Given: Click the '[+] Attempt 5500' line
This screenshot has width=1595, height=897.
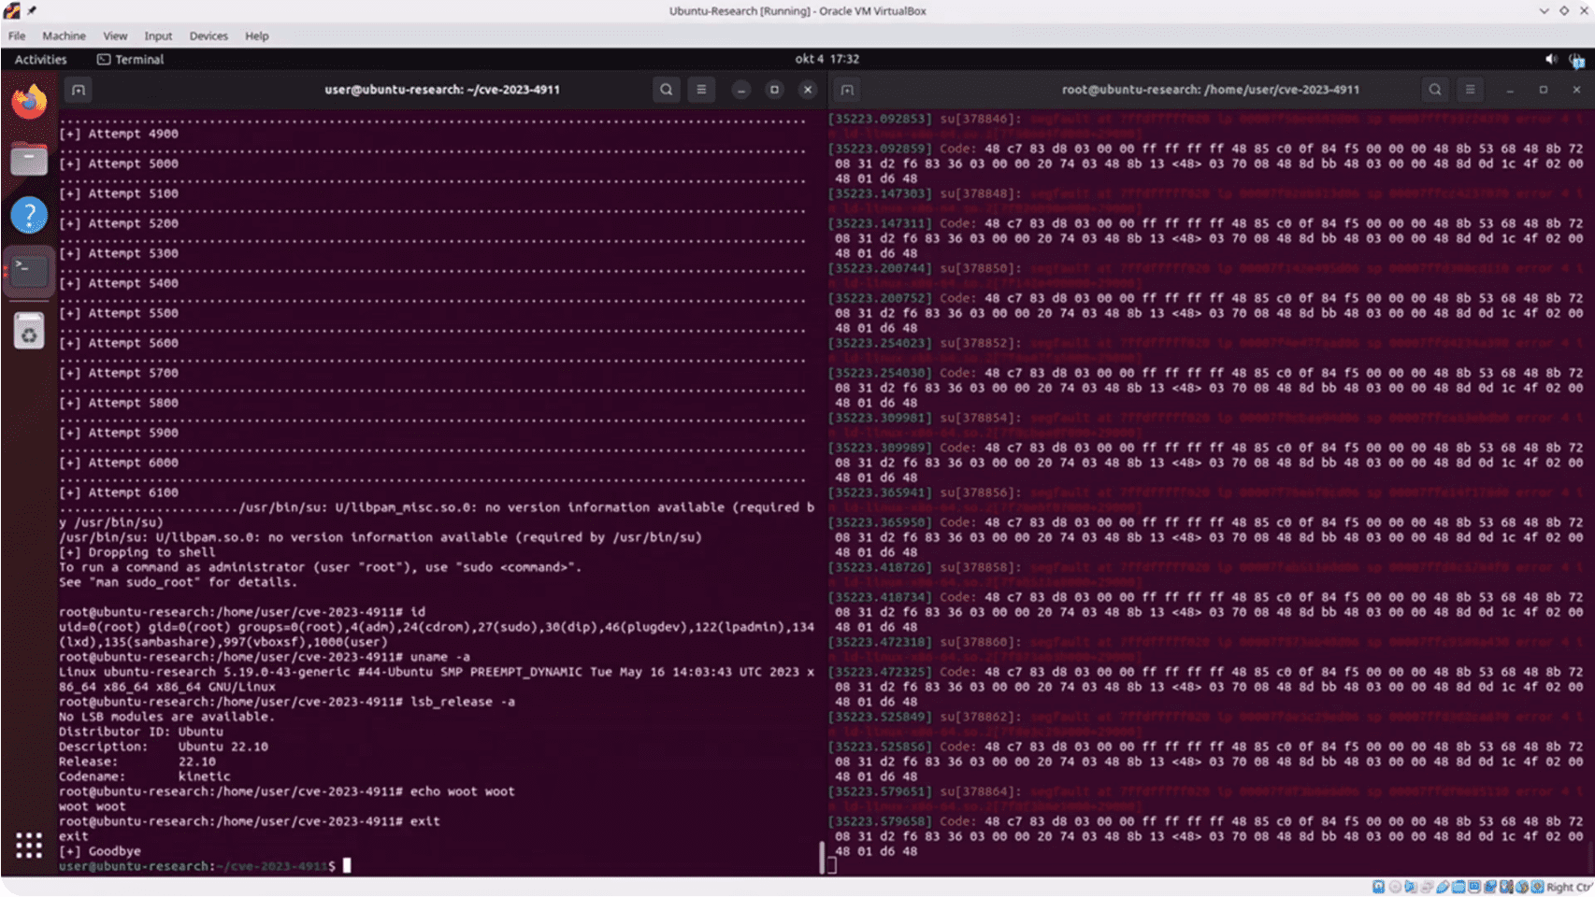Looking at the screenshot, I should [119, 313].
